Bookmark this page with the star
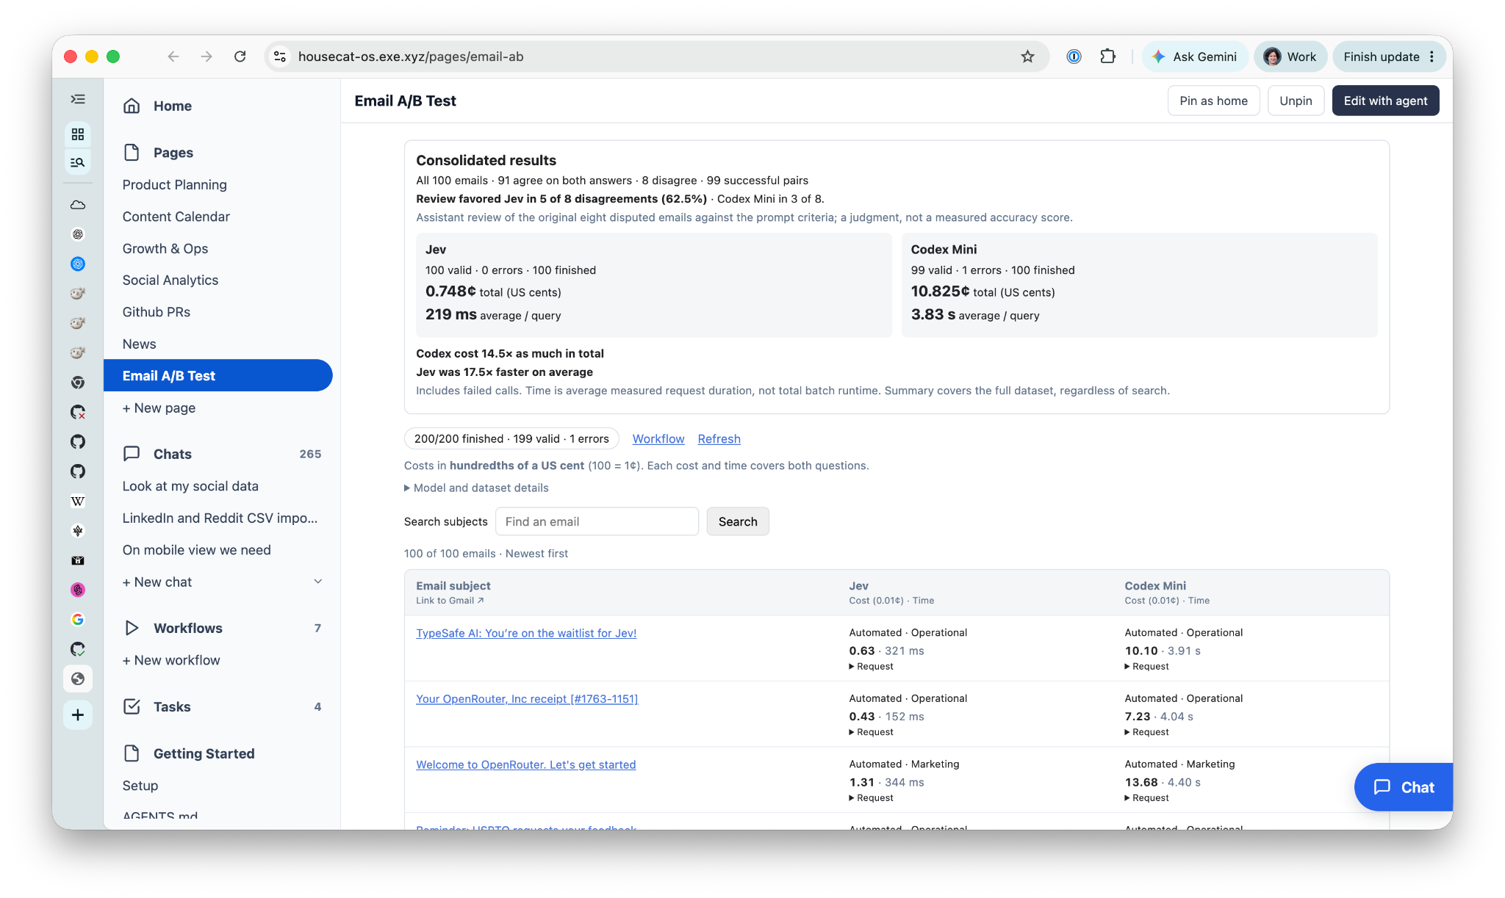 pyautogui.click(x=1027, y=57)
